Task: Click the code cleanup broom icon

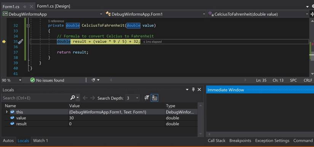Action: pos(93,80)
